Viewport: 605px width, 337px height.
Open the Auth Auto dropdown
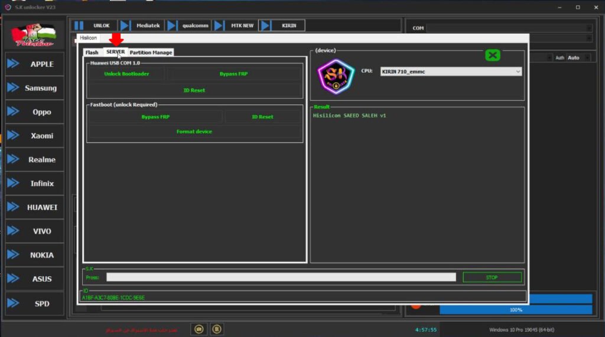click(x=578, y=57)
